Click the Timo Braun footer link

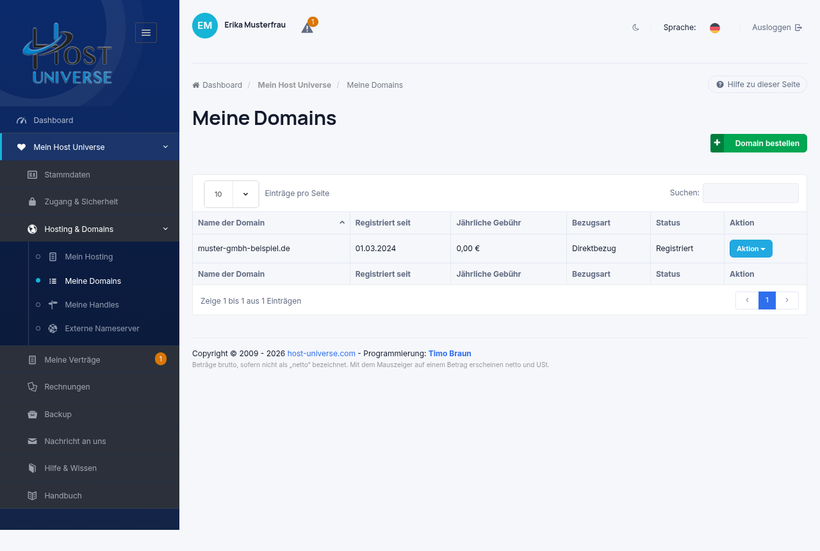pos(450,354)
